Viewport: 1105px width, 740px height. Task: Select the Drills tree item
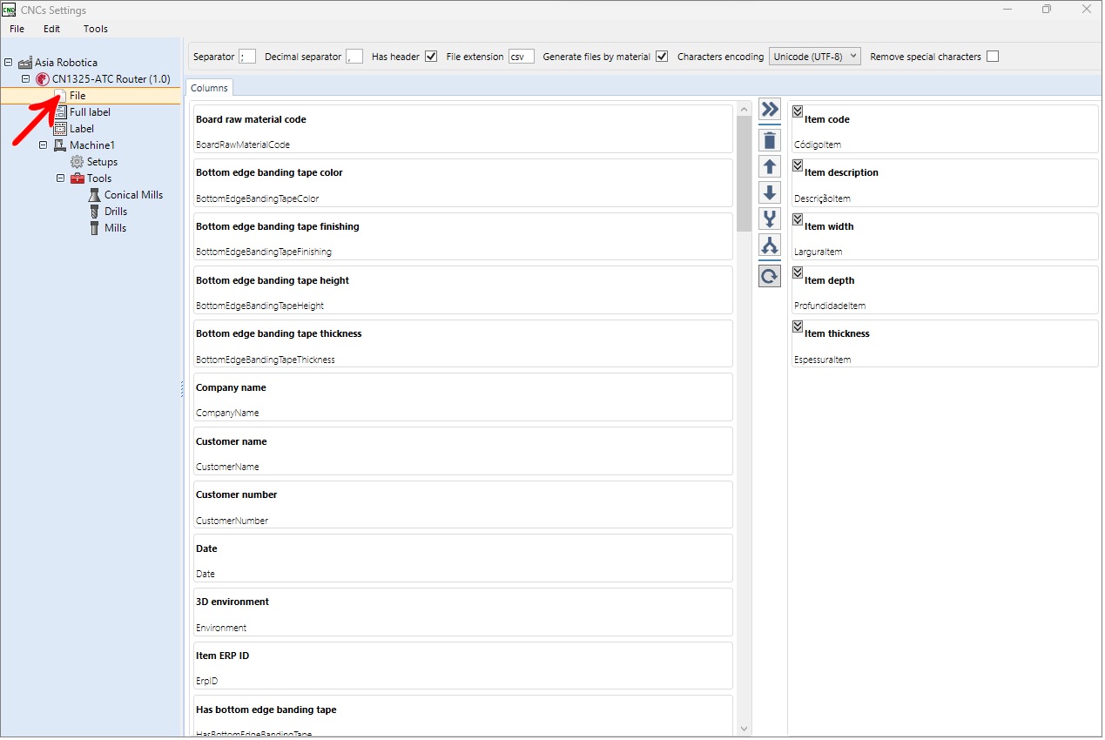click(116, 212)
